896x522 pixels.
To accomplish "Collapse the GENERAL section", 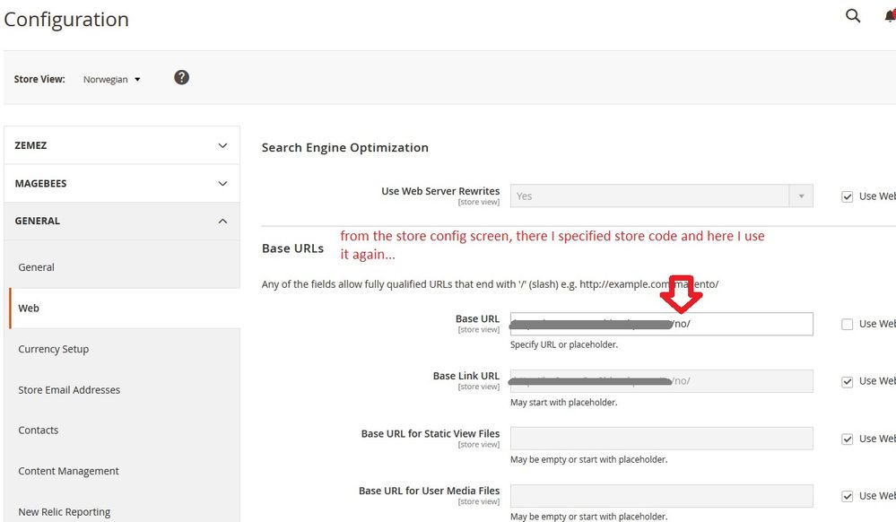I will tap(122, 221).
